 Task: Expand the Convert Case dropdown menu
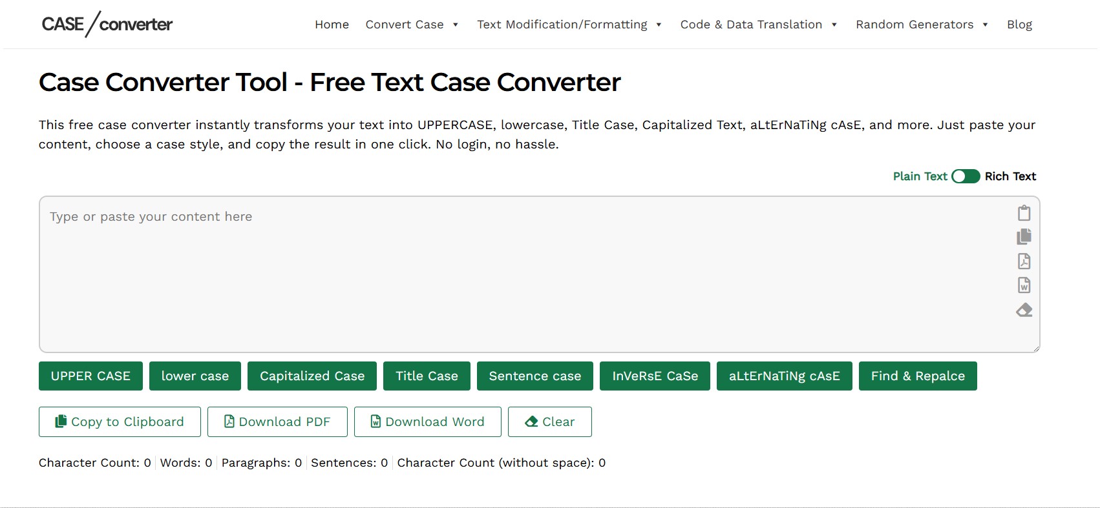click(x=412, y=25)
